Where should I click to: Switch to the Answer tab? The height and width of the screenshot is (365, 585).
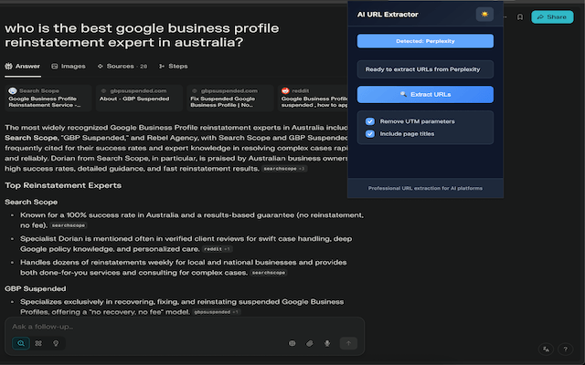[22, 67]
